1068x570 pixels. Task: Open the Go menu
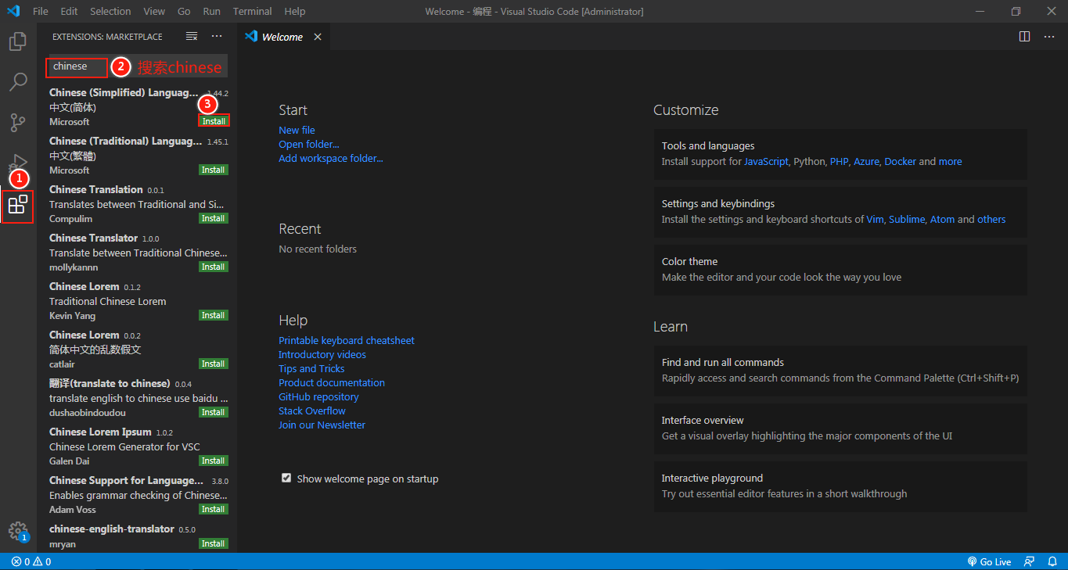[x=184, y=11]
